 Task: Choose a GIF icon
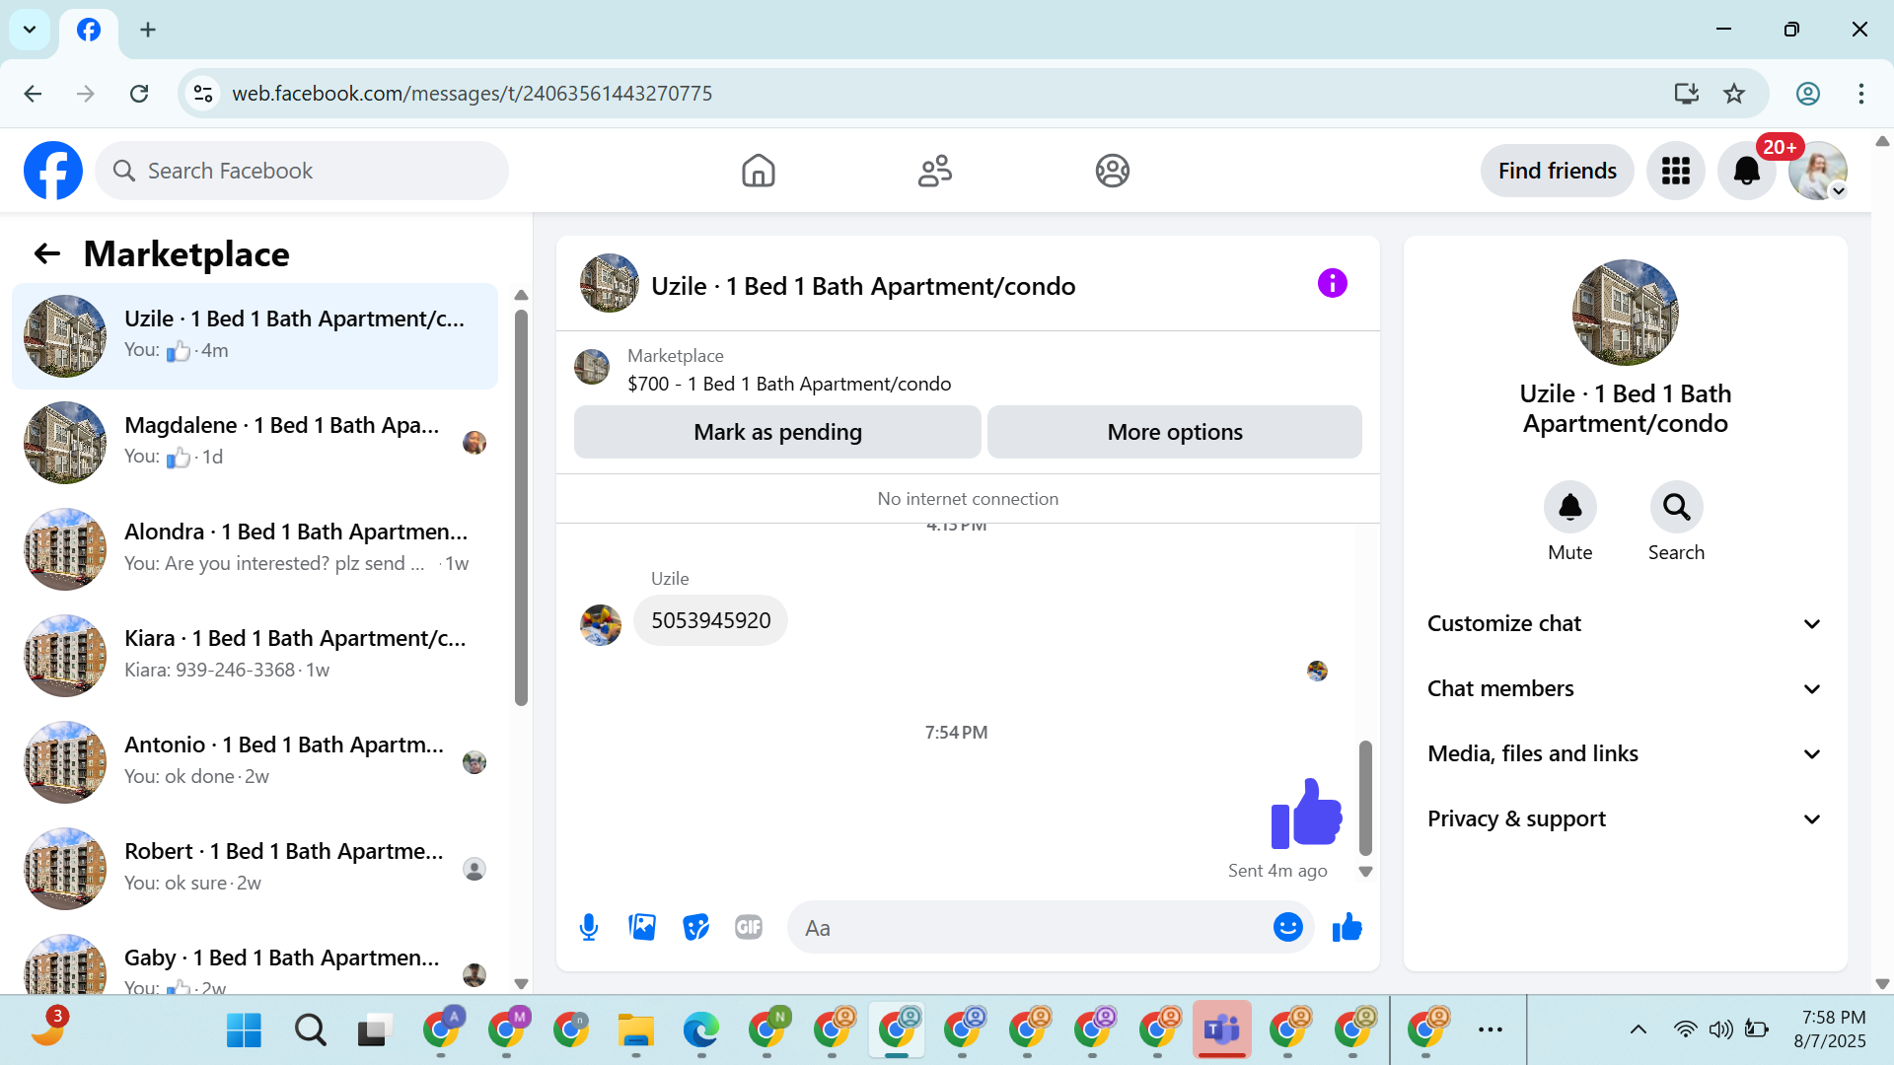click(x=749, y=927)
